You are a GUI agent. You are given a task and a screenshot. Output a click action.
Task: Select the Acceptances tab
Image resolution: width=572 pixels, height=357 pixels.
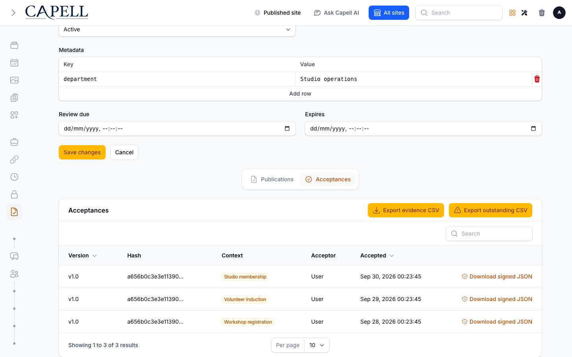click(x=328, y=179)
